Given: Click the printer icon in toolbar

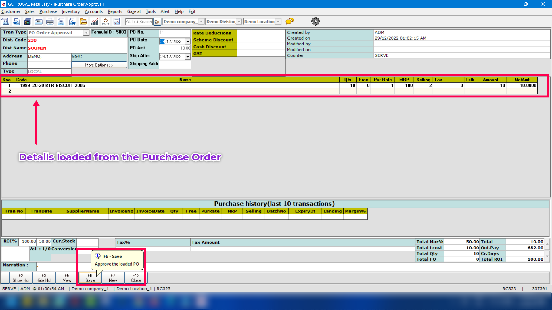Looking at the screenshot, I should coord(50,22).
